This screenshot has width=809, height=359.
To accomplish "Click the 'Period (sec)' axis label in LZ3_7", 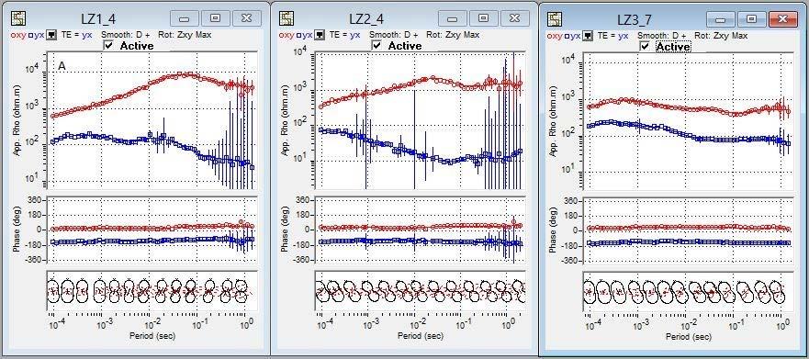I will pyautogui.click(x=689, y=337).
